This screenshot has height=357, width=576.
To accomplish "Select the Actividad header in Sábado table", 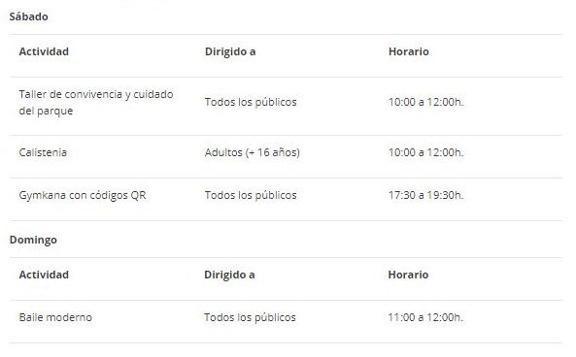I will (44, 51).
